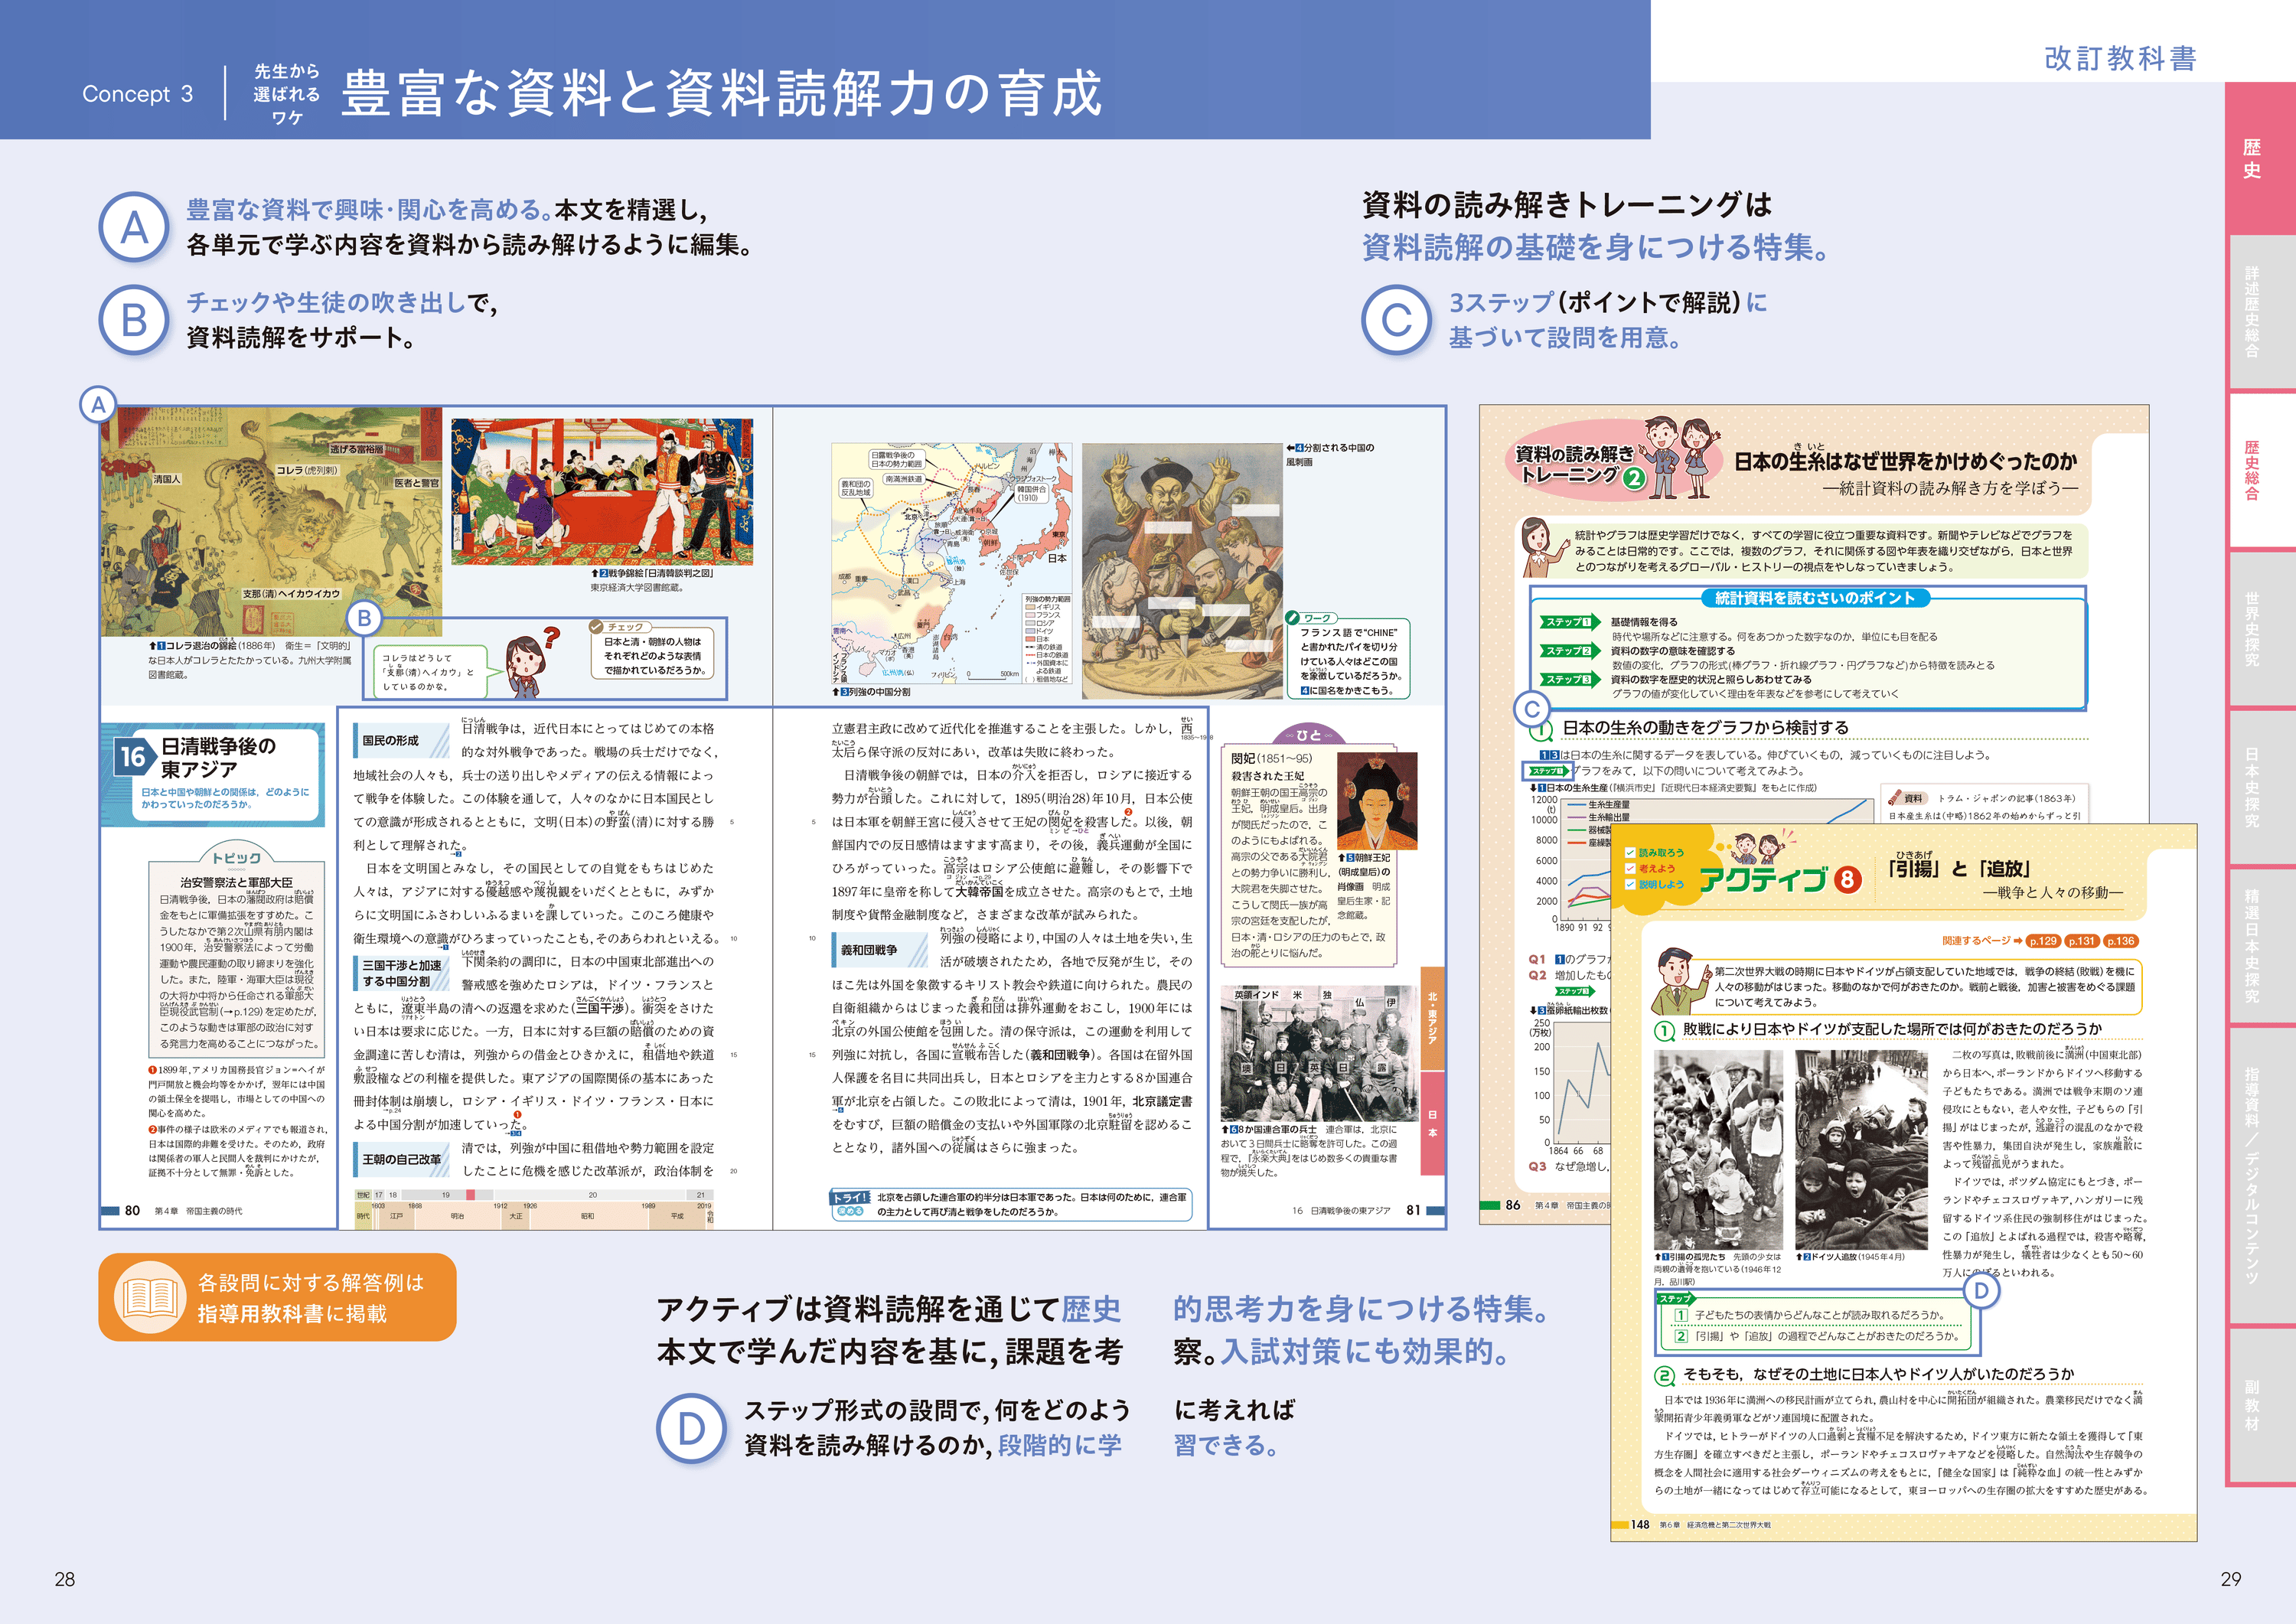
Task: Click the large circled C icon beside 3ステップ
Action: [1396, 321]
